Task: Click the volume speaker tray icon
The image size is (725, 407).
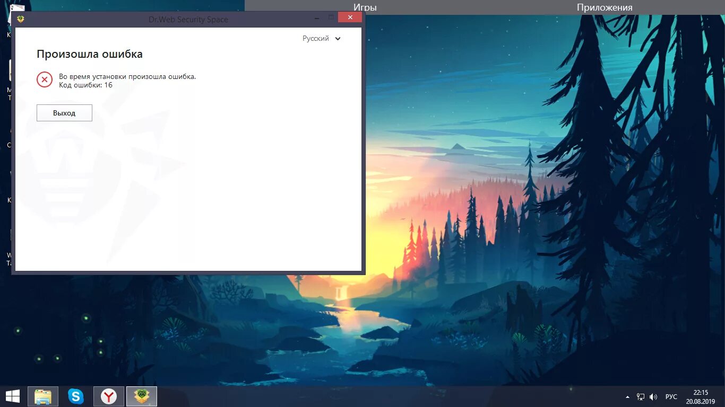Action: pyautogui.click(x=653, y=396)
